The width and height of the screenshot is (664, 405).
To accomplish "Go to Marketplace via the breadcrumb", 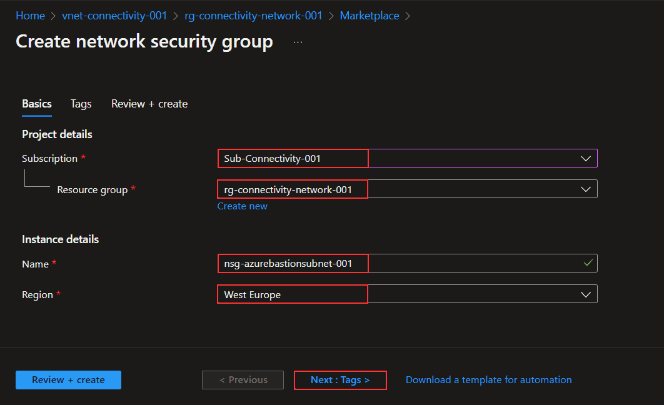I will 369,15.
